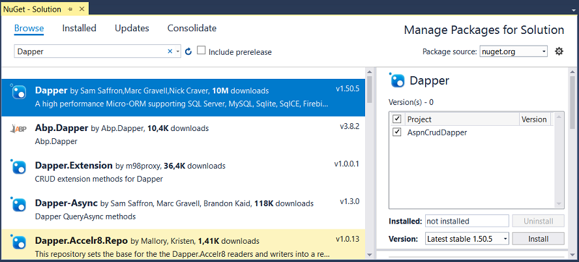The image size is (579, 262).
Task: Click 'Dapper QueryAsync methods' description
Action: click(85, 216)
